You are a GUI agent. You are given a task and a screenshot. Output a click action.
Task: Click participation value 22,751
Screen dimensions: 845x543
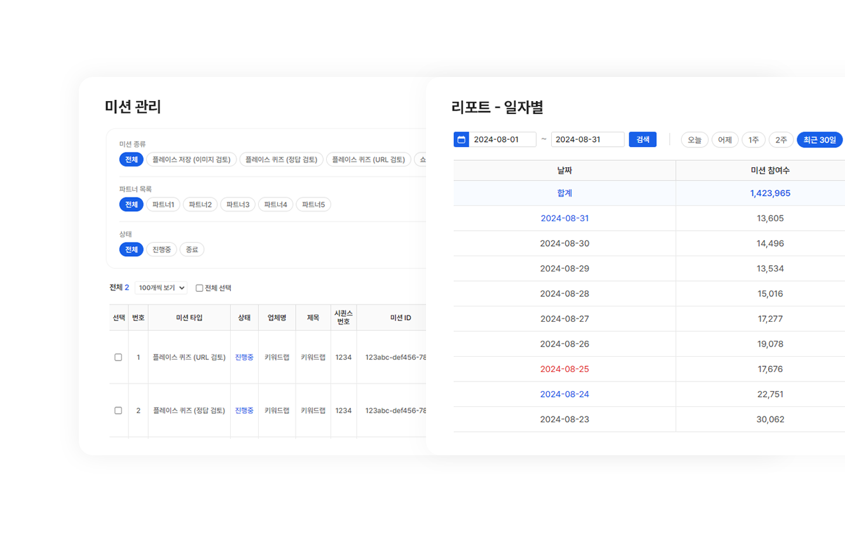pyautogui.click(x=770, y=394)
